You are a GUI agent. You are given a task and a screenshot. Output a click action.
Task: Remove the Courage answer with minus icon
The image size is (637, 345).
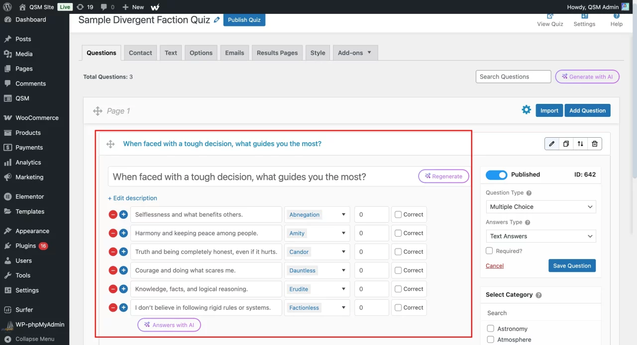[113, 270]
